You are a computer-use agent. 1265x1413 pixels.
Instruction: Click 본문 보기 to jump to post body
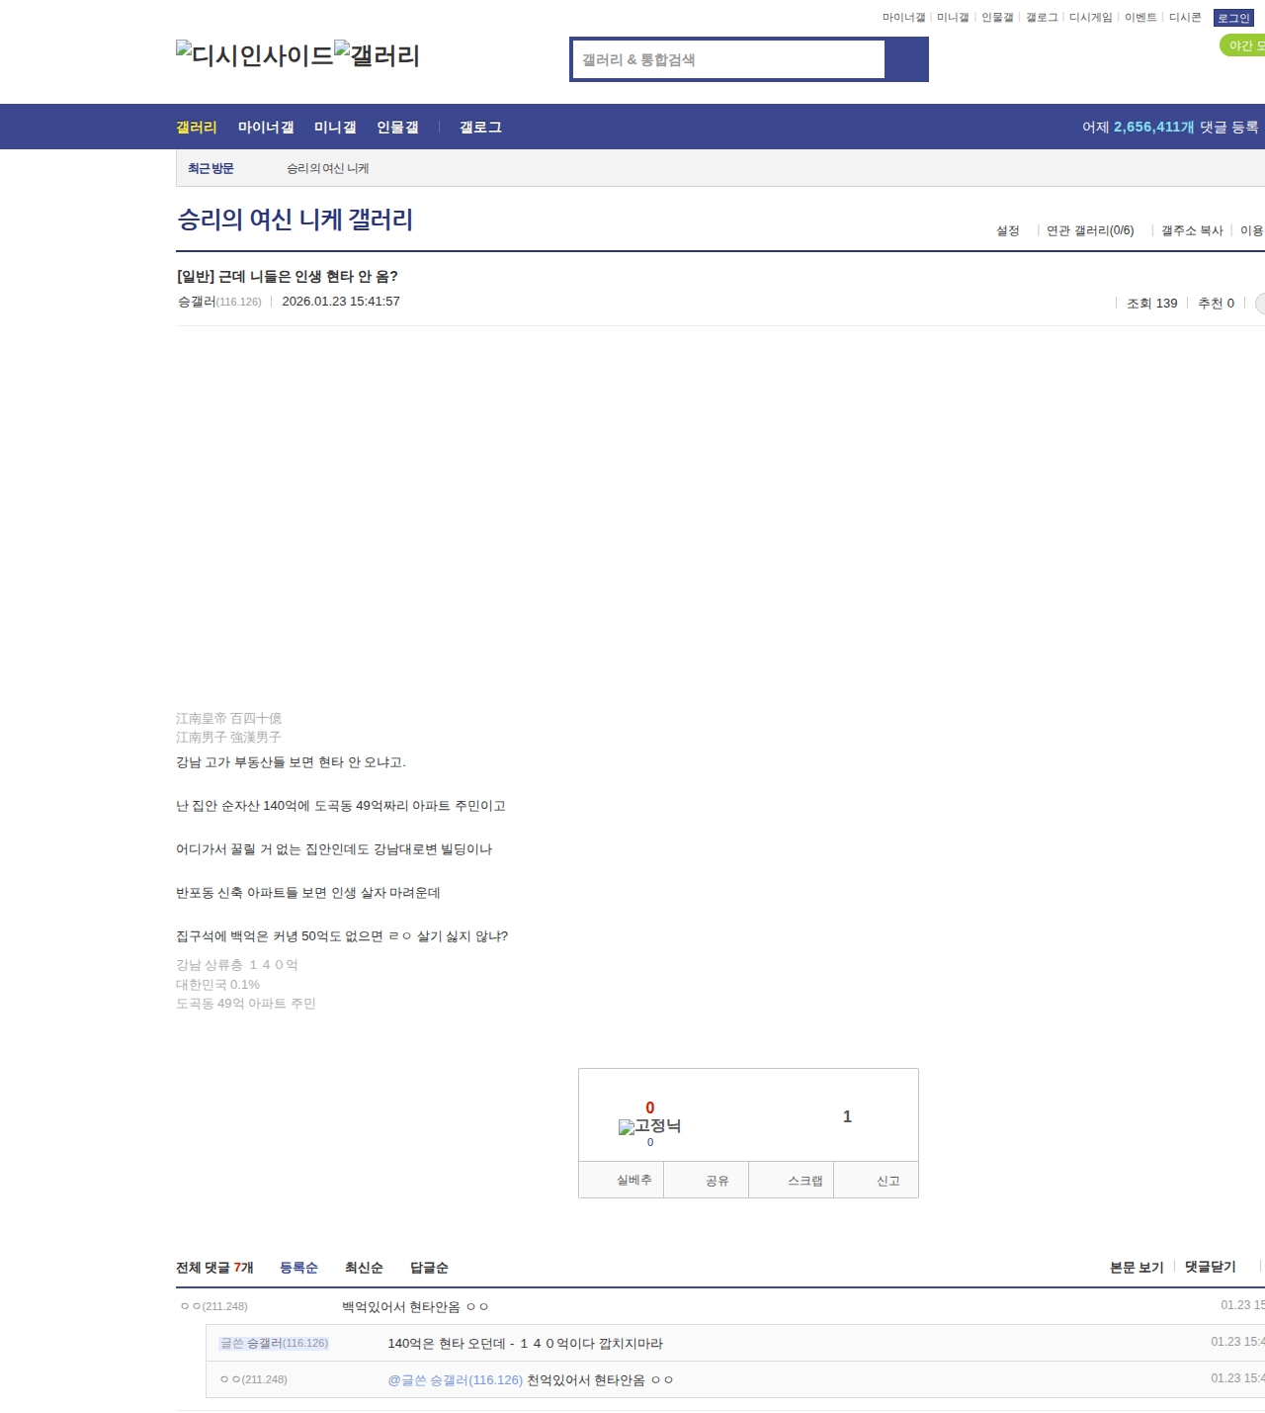(x=1137, y=1267)
